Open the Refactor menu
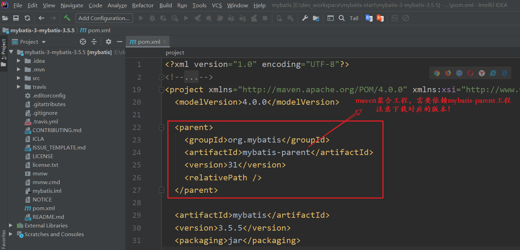Viewport: 520px width, 250px height. [143, 5]
